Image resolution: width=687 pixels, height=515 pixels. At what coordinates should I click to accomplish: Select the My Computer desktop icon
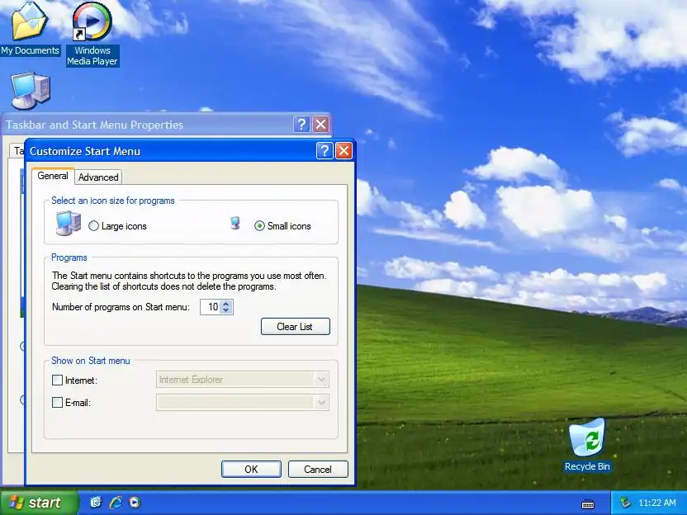[x=31, y=91]
